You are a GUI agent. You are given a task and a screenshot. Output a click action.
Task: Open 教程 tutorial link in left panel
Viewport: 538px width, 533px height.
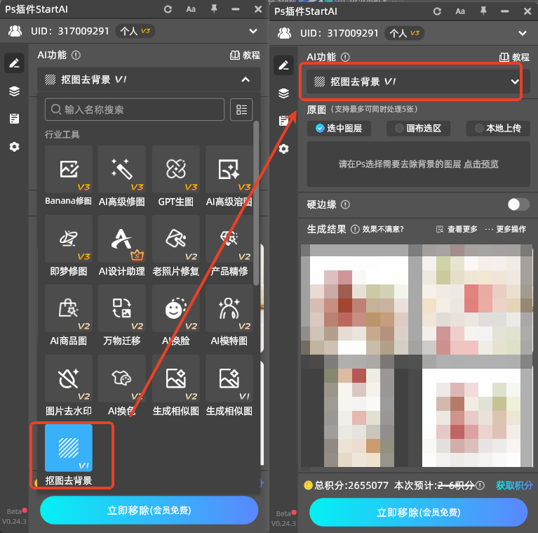(245, 55)
